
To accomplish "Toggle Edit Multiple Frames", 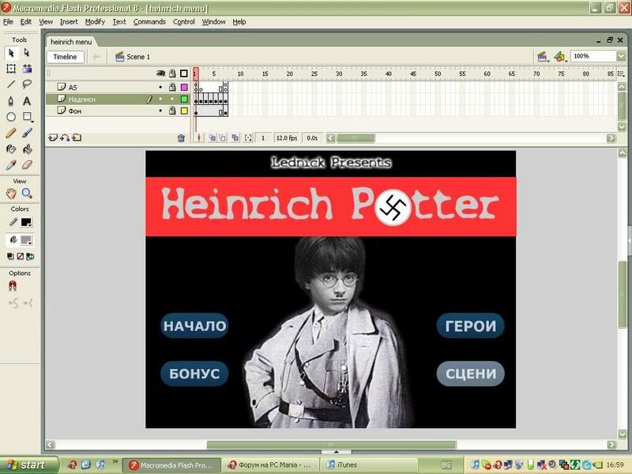I will coord(235,137).
